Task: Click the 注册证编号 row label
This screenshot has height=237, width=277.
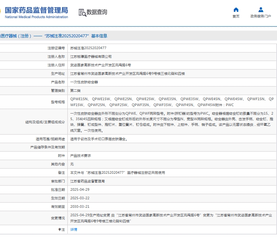Action: [56, 48]
